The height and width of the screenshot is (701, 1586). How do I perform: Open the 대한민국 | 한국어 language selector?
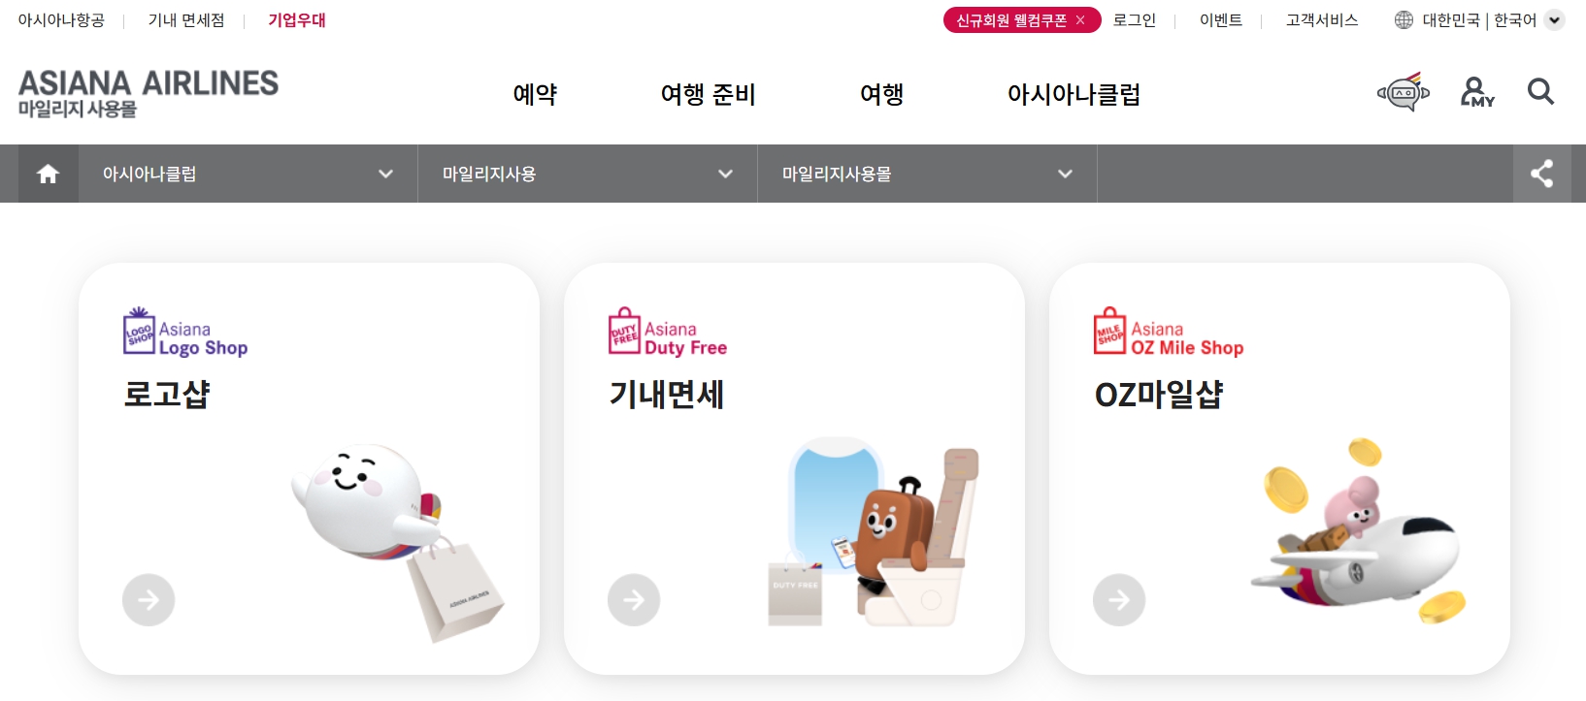click(x=1479, y=20)
